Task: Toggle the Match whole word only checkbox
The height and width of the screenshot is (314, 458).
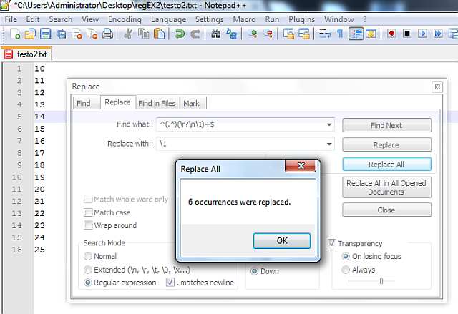Action: [x=88, y=200]
